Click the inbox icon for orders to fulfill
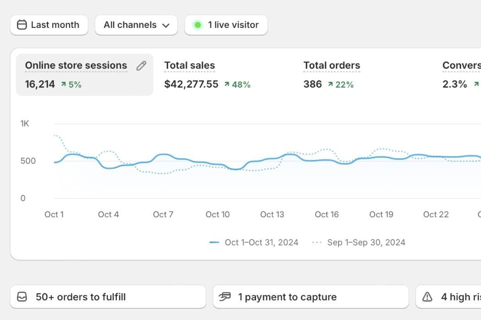 22,297
